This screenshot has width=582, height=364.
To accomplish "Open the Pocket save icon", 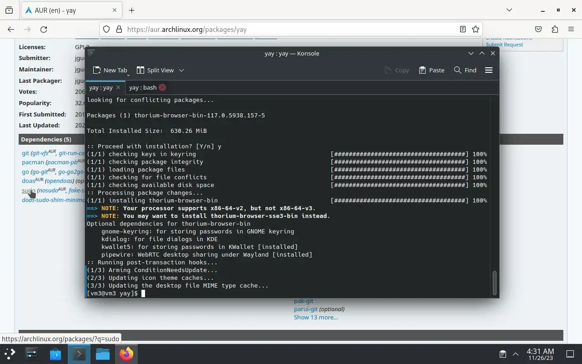I will 538,29.
